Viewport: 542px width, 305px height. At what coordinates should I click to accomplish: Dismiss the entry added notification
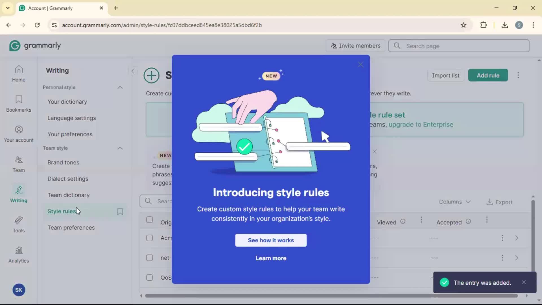tap(524, 282)
